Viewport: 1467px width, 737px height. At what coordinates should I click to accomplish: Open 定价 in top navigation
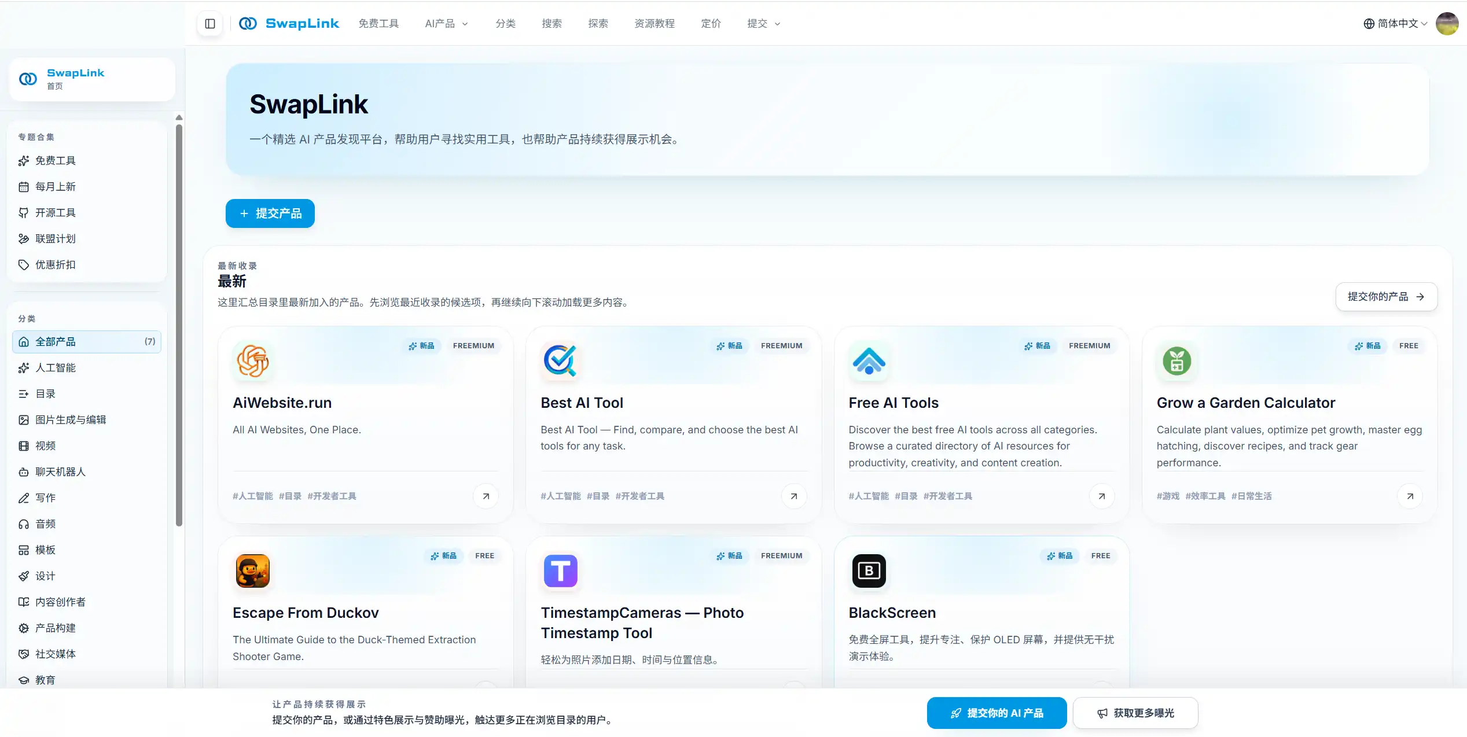tap(711, 24)
